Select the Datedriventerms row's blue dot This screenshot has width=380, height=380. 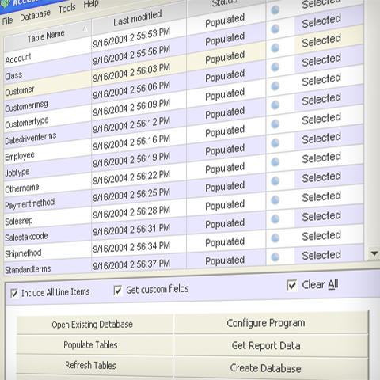click(x=275, y=104)
